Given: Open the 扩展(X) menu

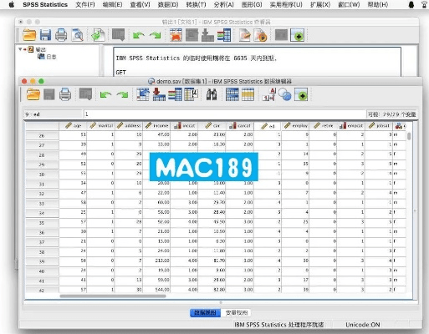Looking at the screenshot, I should (x=320, y=4).
